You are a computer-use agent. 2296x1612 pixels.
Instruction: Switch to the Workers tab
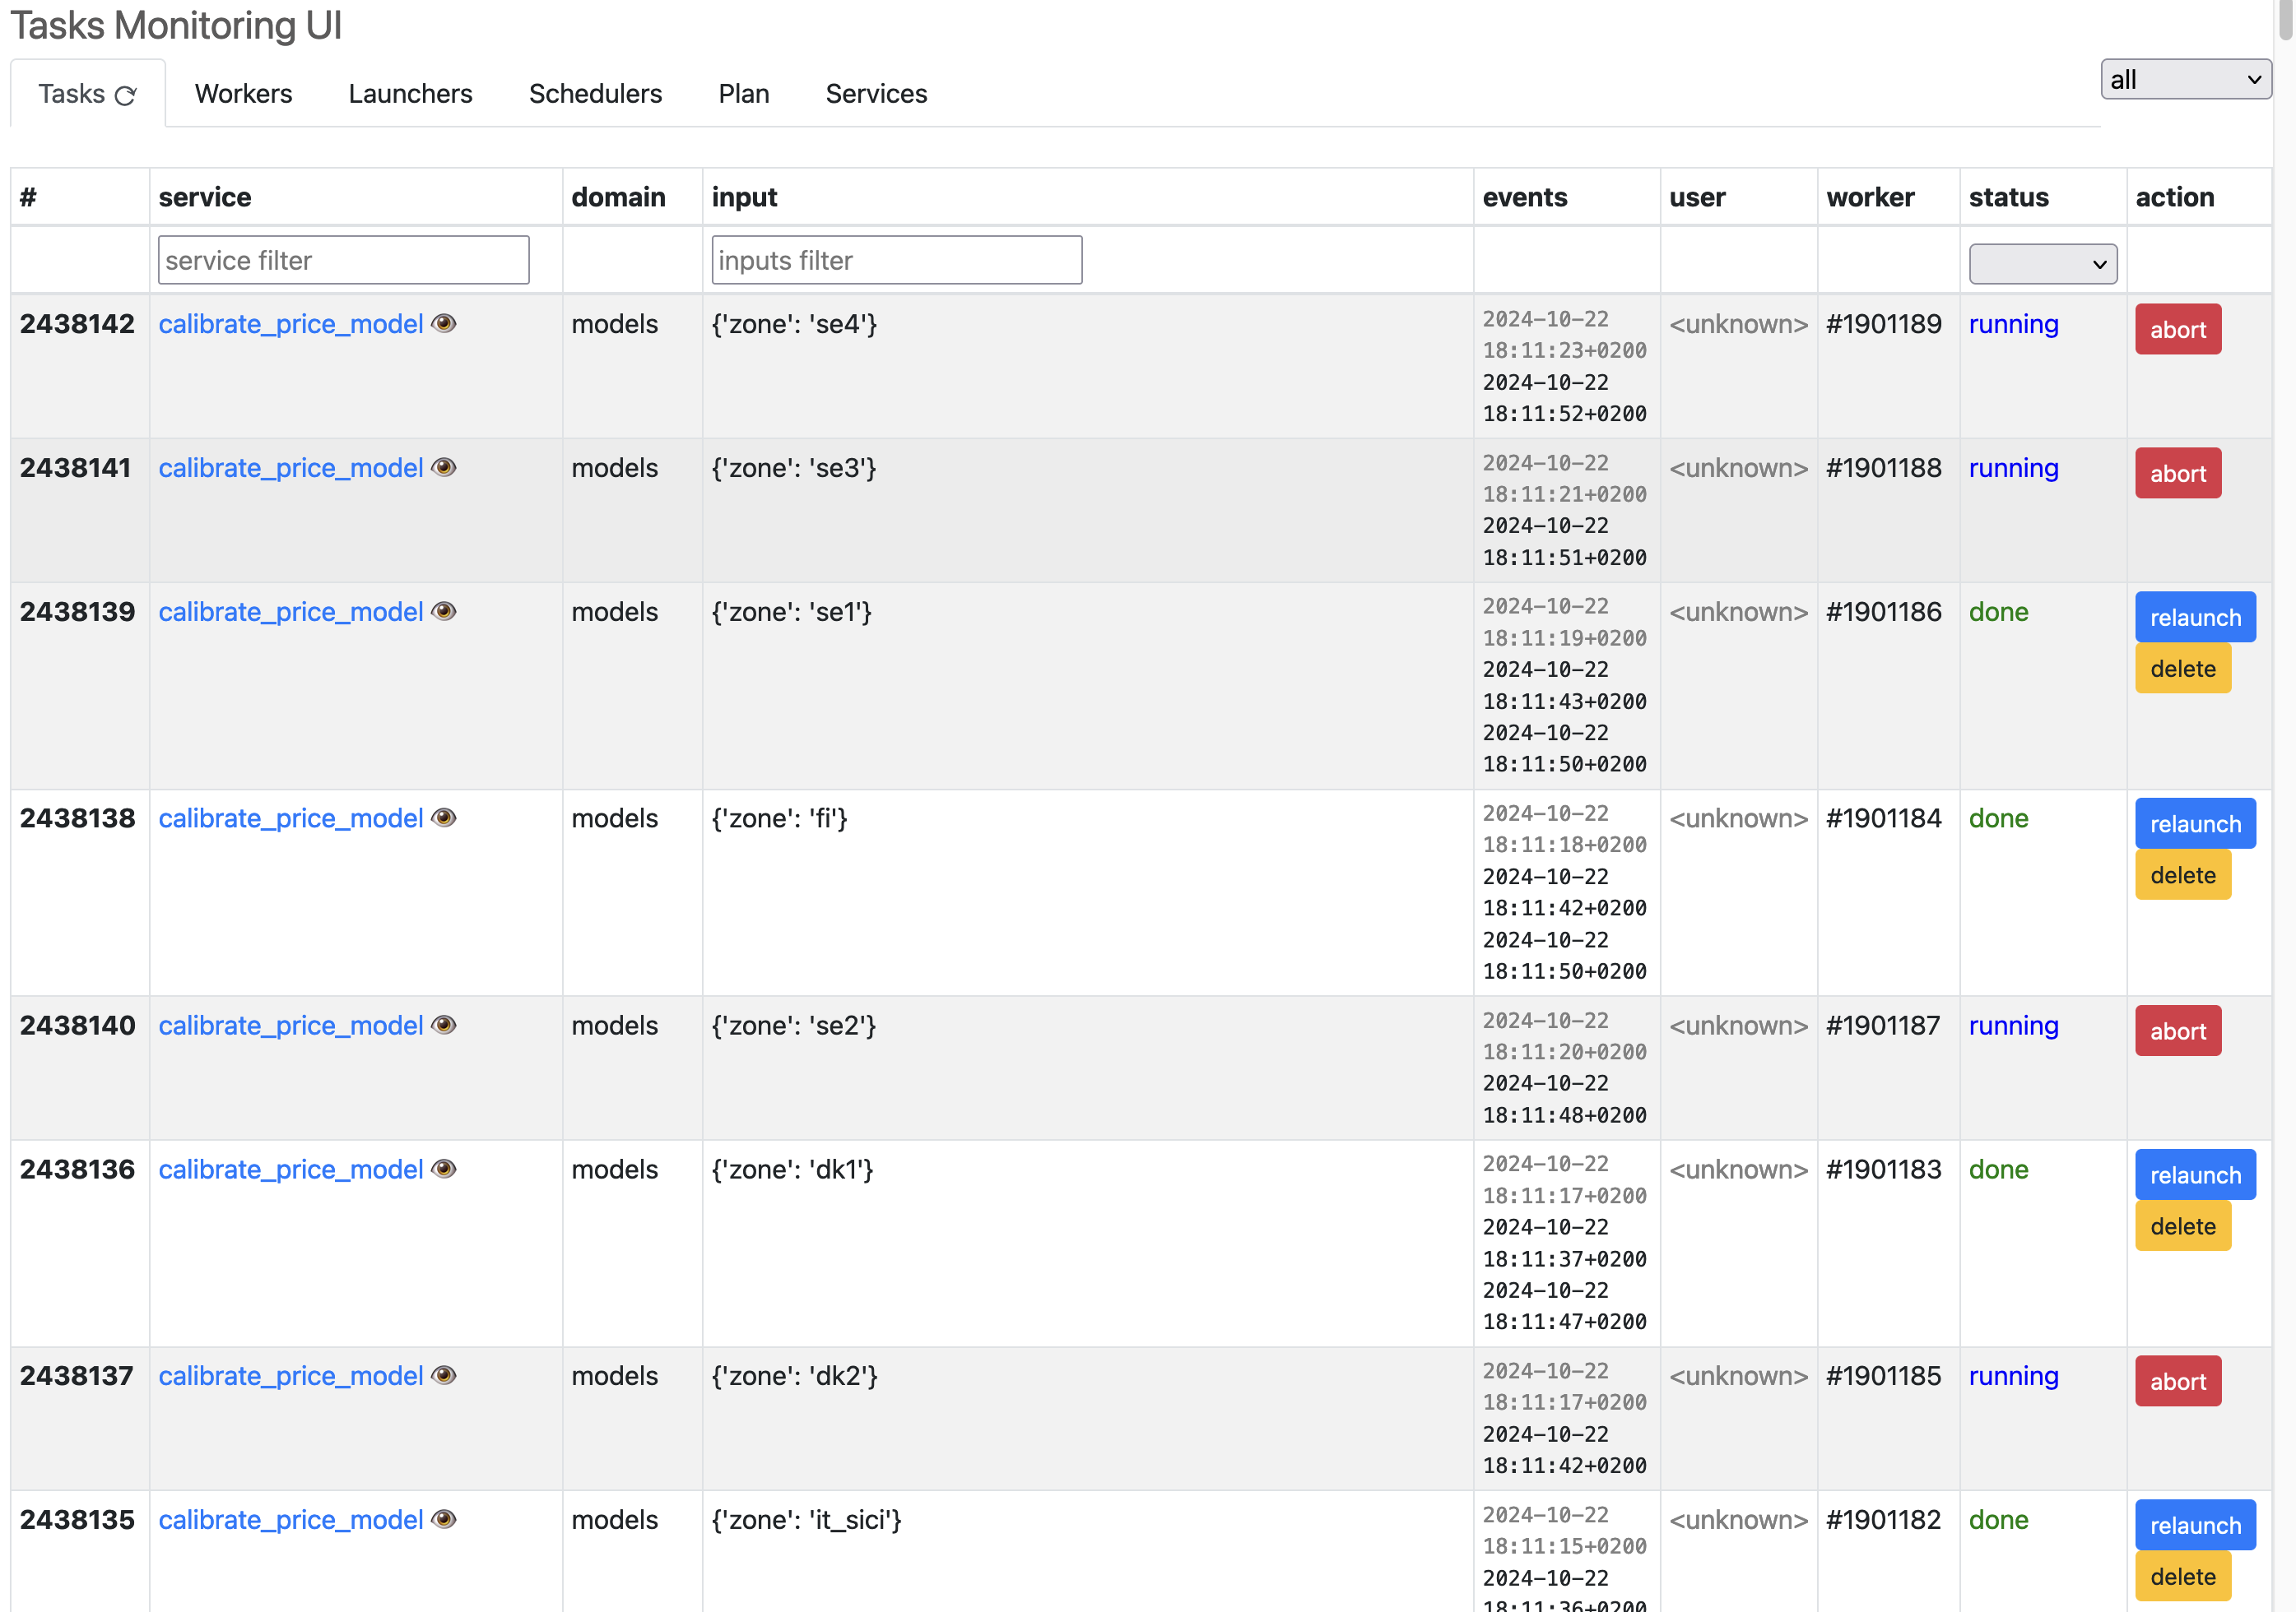click(x=243, y=94)
